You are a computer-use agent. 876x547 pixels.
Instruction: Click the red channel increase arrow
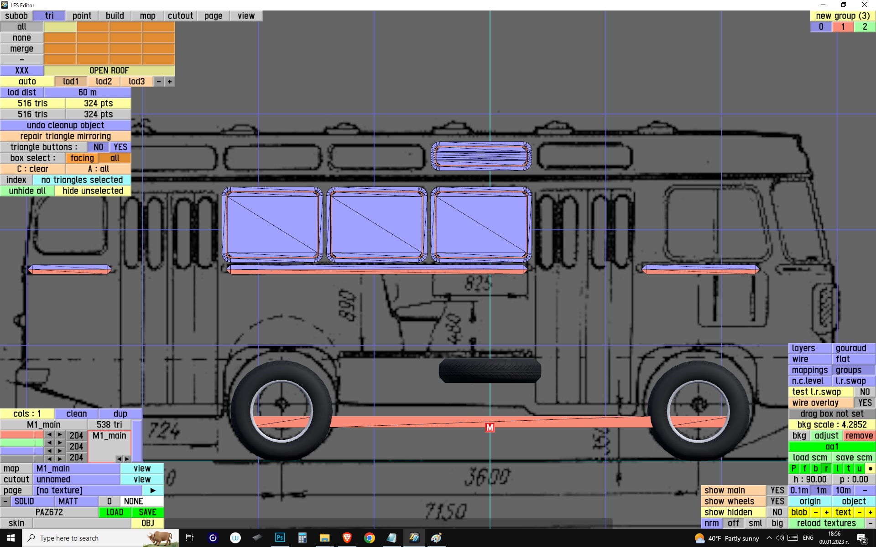[x=60, y=435]
